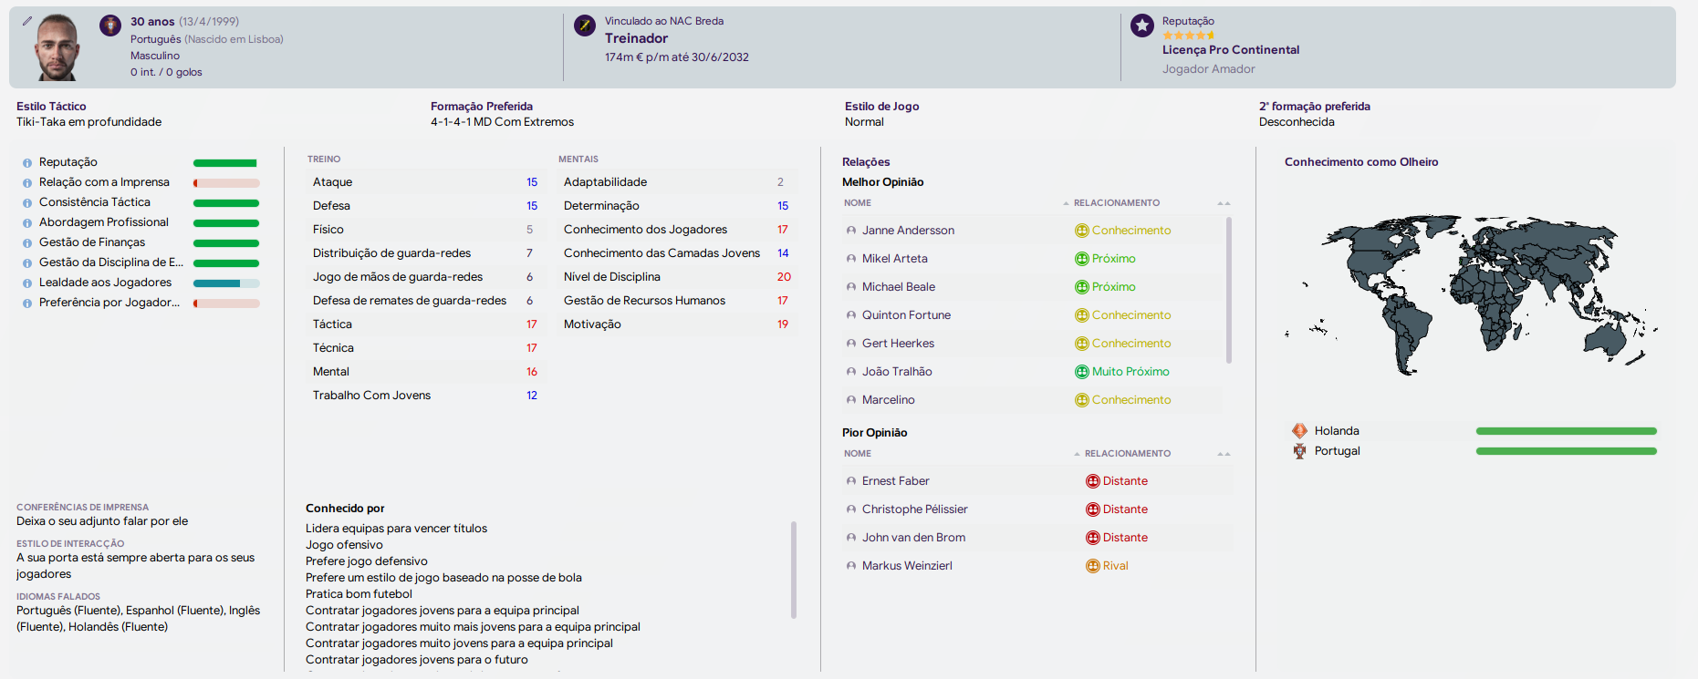Click info icon next to Relação com a Imprensa

(x=27, y=183)
